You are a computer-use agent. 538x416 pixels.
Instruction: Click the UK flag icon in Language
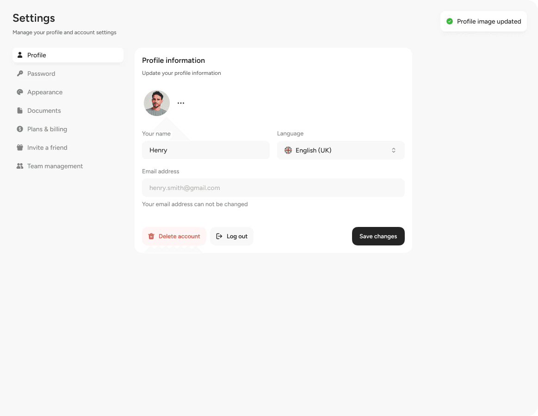[288, 150]
